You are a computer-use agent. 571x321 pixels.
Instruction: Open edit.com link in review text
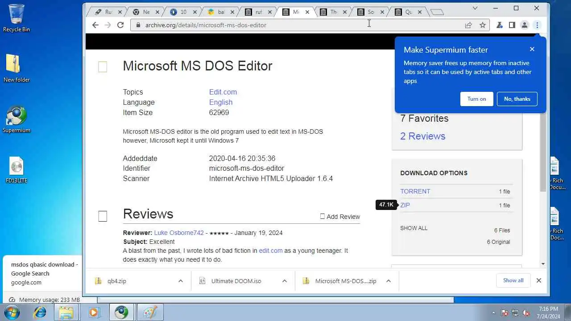click(271, 251)
